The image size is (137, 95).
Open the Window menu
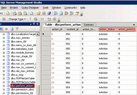pos(56,8)
